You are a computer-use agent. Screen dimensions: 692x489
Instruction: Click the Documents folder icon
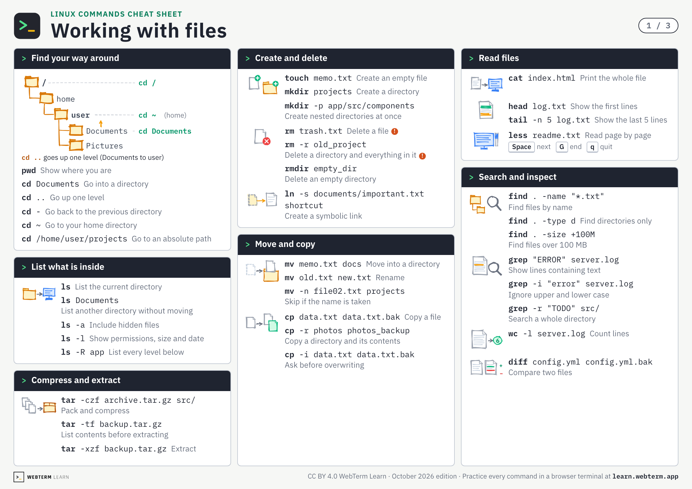point(76,130)
